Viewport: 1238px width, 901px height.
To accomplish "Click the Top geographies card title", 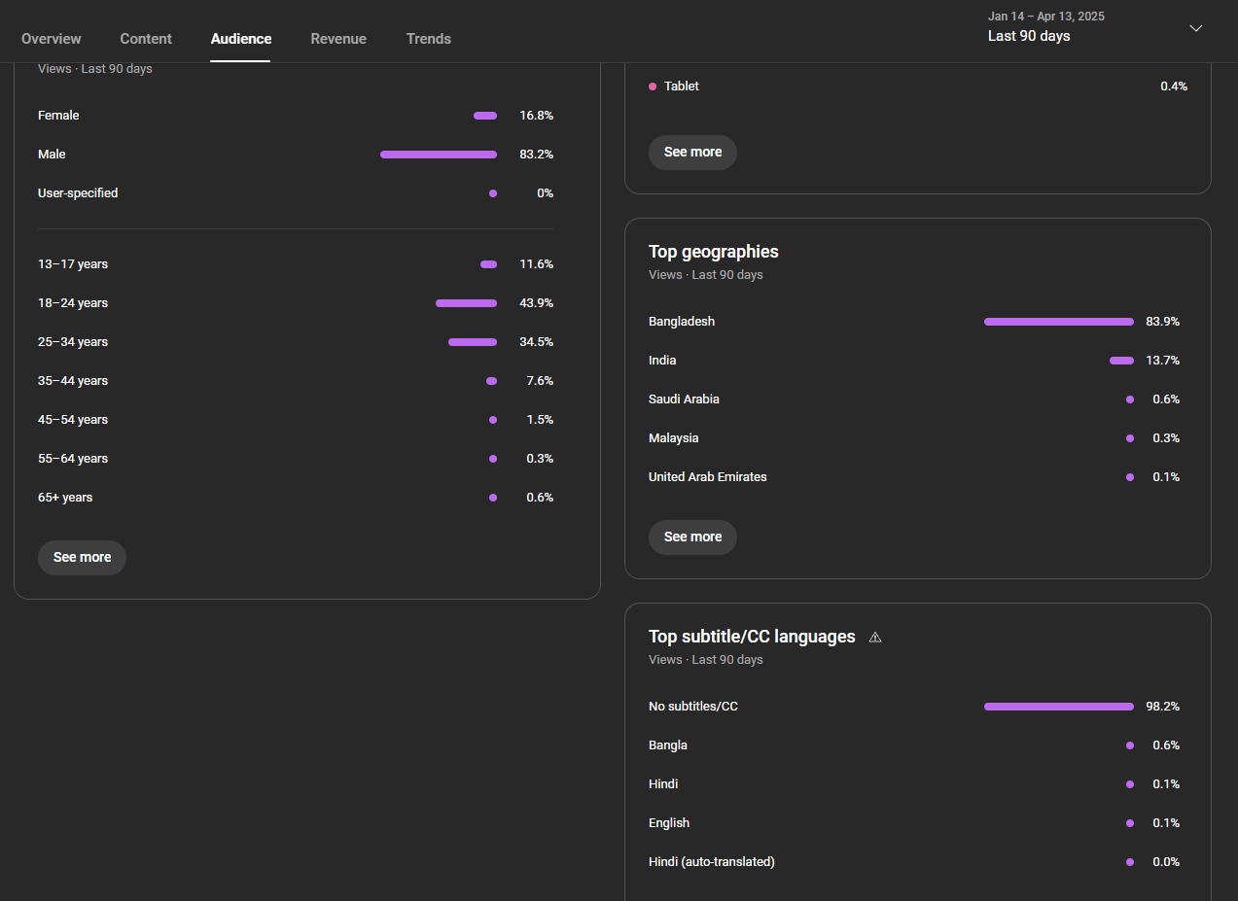I will pyautogui.click(x=713, y=252).
